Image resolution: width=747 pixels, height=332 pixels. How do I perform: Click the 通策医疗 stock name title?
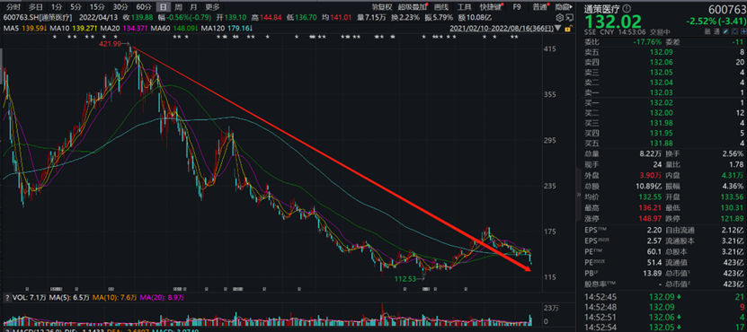(x=602, y=9)
